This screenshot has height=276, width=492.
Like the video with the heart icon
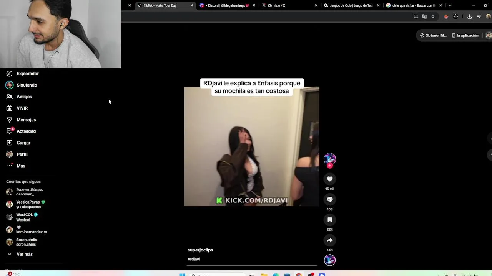point(330,179)
